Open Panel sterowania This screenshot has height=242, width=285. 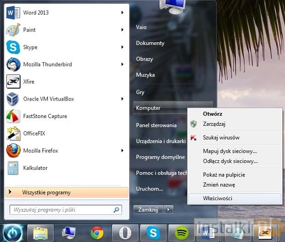pyautogui.click(x=156, y=125)
